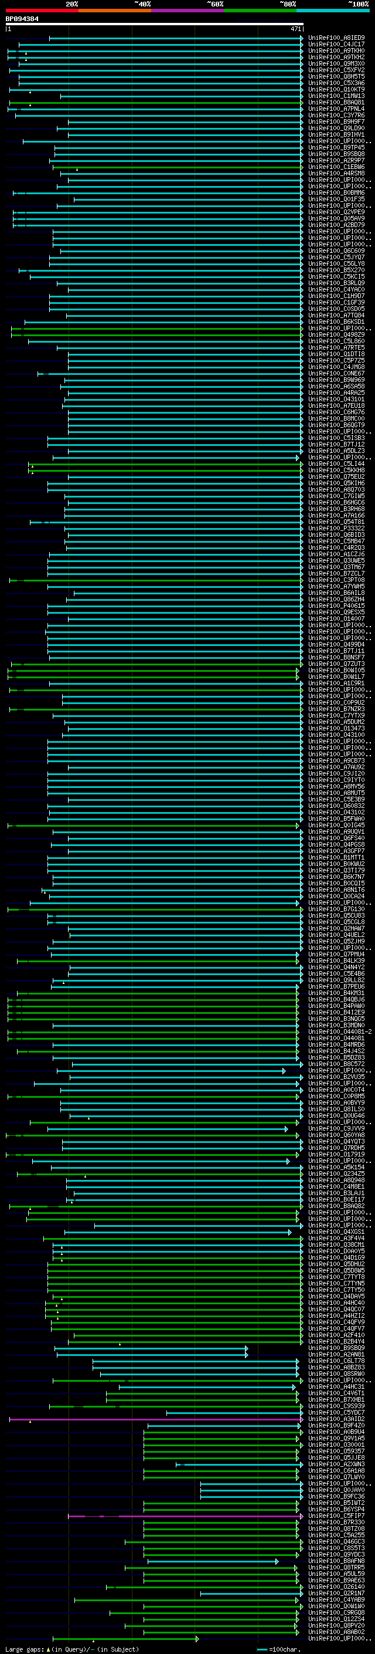The height and width of the screenshot is (1654, 375).
Task: Select label UniRef100_C1MW13
Action: (336, 96)
